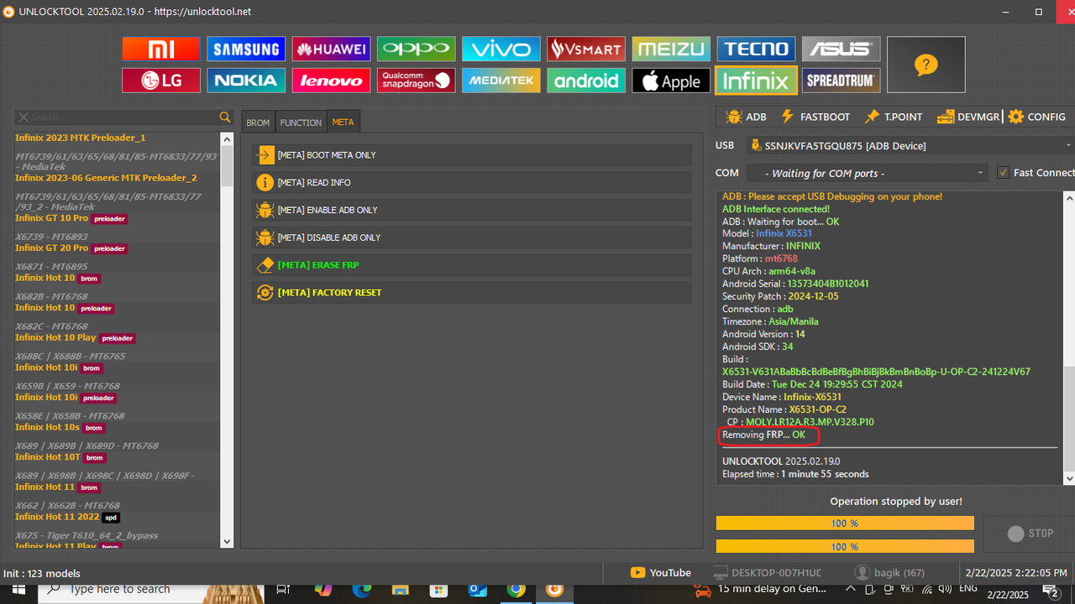Select the Nokia brand logo
1075x604 pixels.
coord(246,81)
